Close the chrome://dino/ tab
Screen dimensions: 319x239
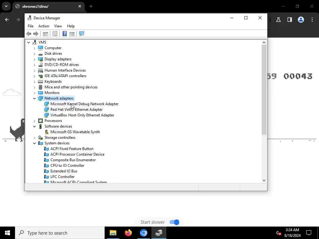(80, 6)
